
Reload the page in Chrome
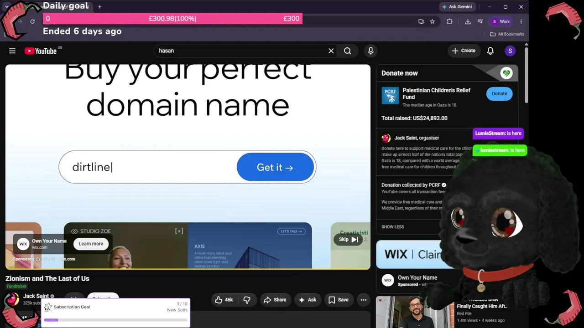(x=32, y=21)
